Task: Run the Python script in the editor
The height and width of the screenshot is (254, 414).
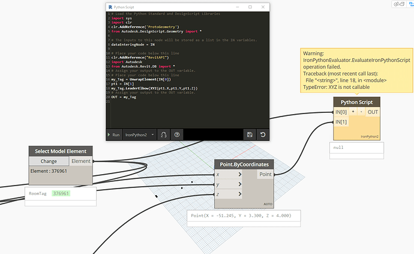Action: (x=114, y=135)
